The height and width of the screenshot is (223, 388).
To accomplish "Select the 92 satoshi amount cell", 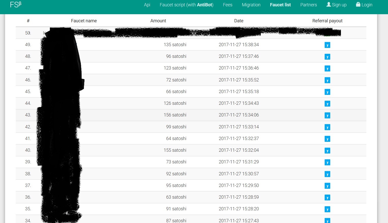I will click(x=176, y=174).
